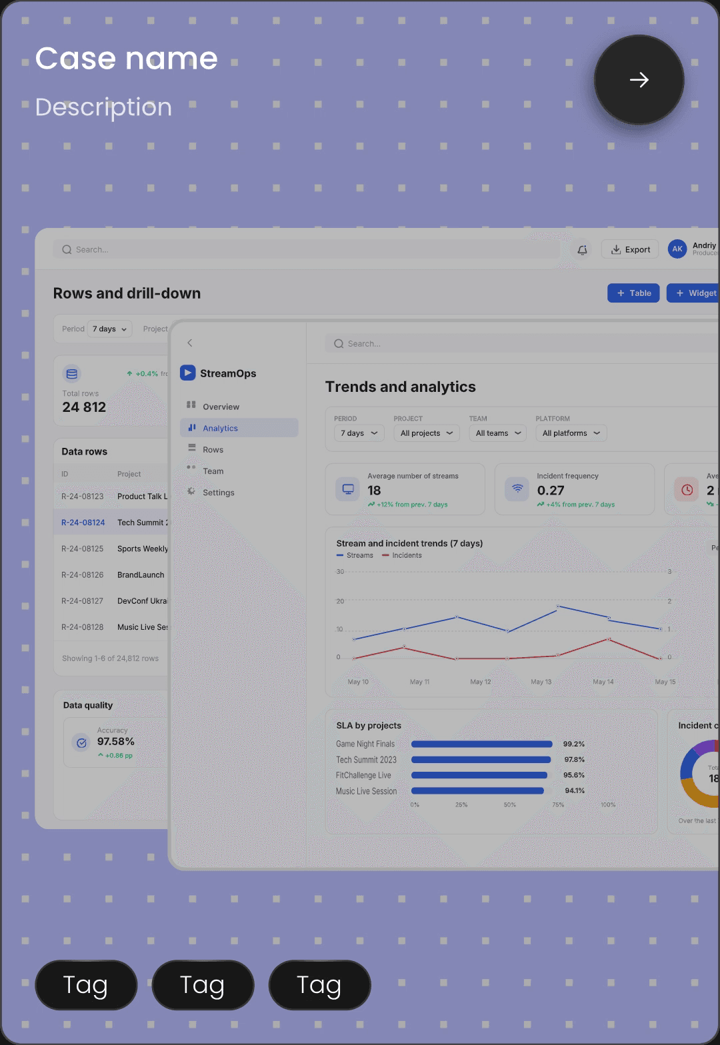The image size is (720, 1045).
Task: Click the FitChallenge Live SLA label
Action: click(x=363, y=775)
